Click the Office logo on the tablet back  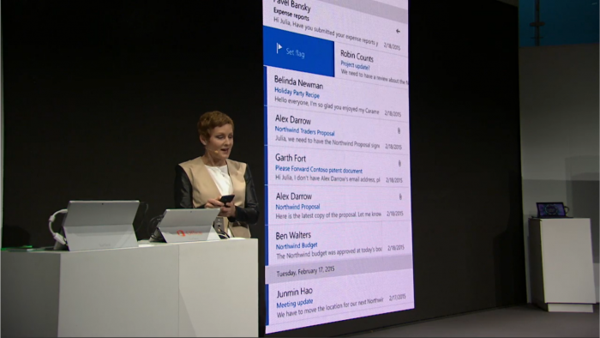coord(189,233)
